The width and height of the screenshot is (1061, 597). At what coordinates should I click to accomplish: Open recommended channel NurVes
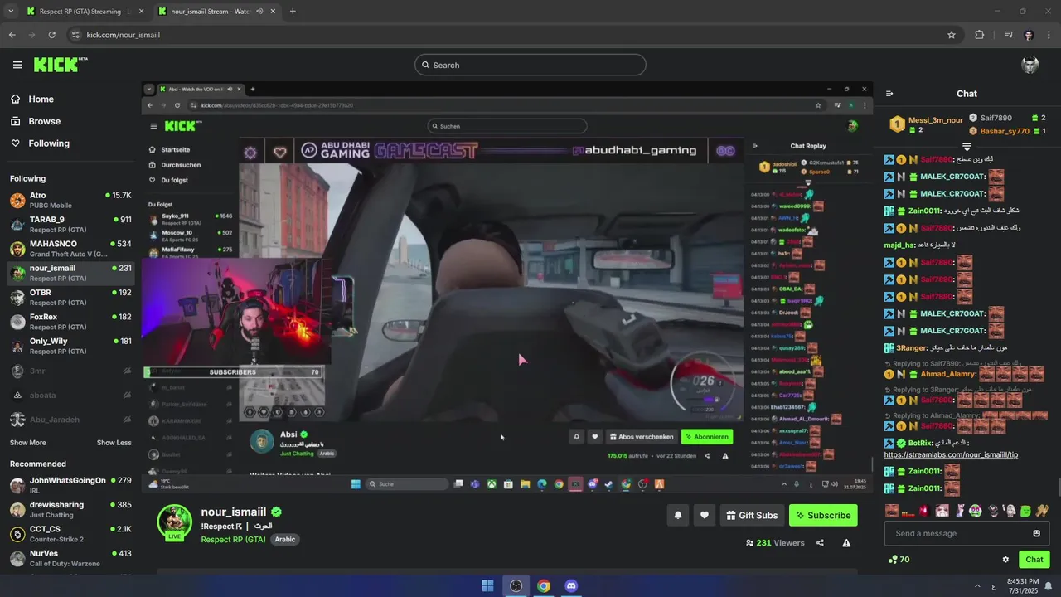[x=70, y=558]
